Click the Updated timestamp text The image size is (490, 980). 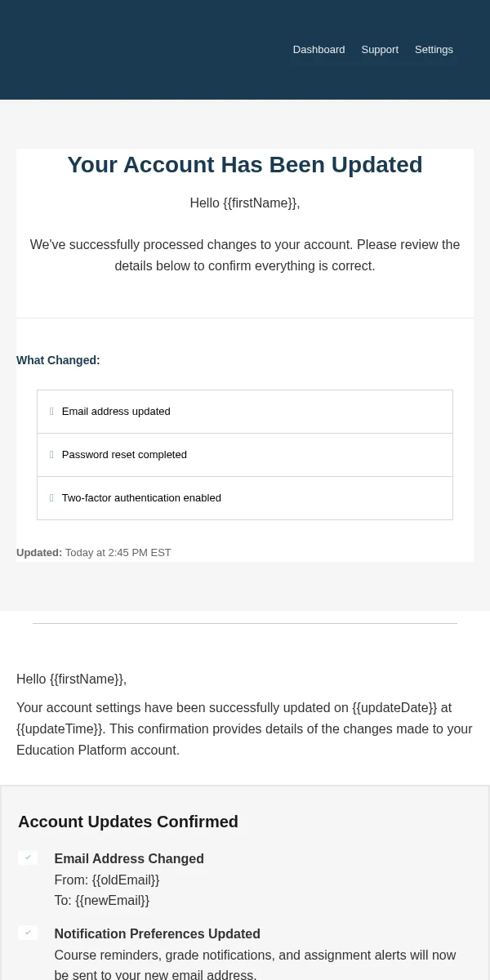click(94, 553)
